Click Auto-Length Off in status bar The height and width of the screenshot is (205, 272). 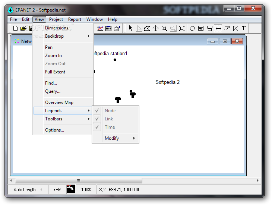click(x=28, y=190)
